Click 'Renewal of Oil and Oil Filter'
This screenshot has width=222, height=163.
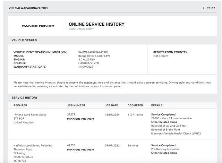(x=169, y=126)
